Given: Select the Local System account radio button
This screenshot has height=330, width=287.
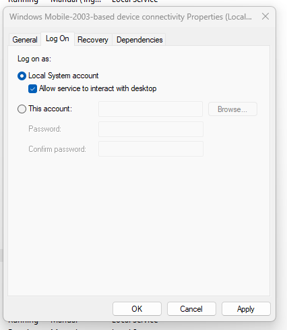Looking at the screenshot, I should coord(22,76).
